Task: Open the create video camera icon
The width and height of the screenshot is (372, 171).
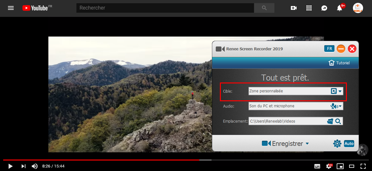Action: 294,8
